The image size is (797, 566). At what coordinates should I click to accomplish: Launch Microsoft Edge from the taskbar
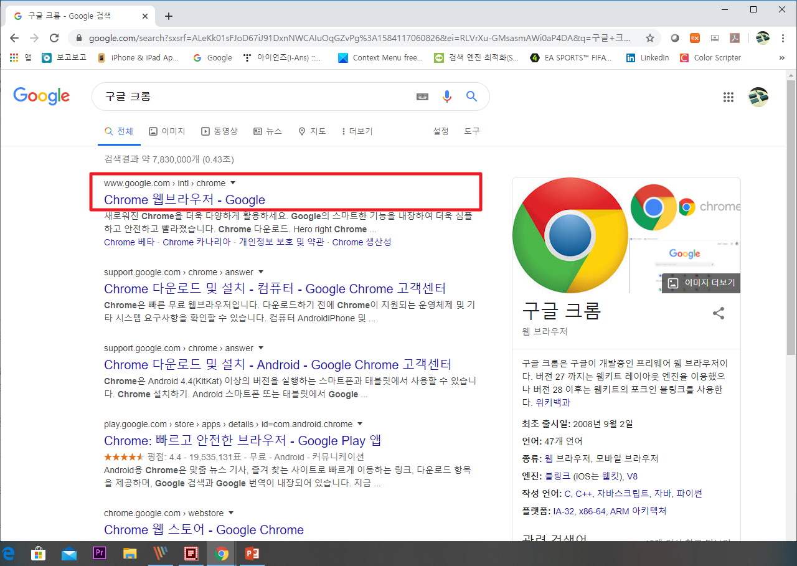click(x=9, y=554)
